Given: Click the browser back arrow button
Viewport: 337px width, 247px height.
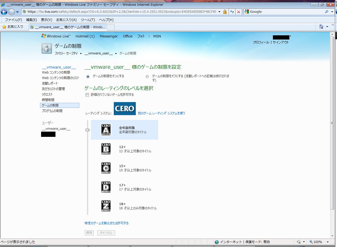Looking at the screenshot, I should pyautogui.click(x=4, y=12).
